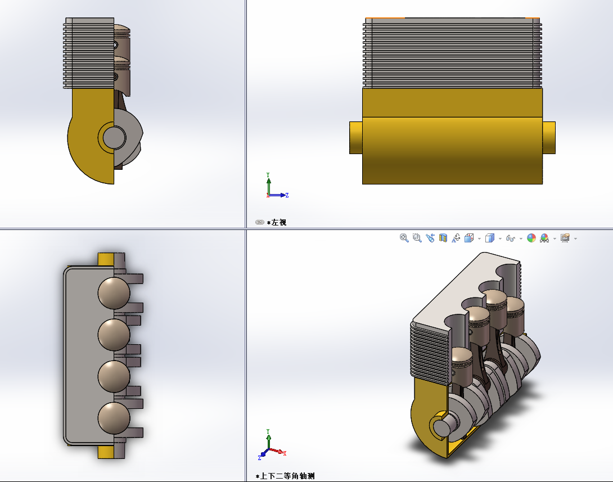Open the Apply Scene dropdown arrow
Image resolution: width=613 pixels, height=482 pixels.
click(555, 239)
